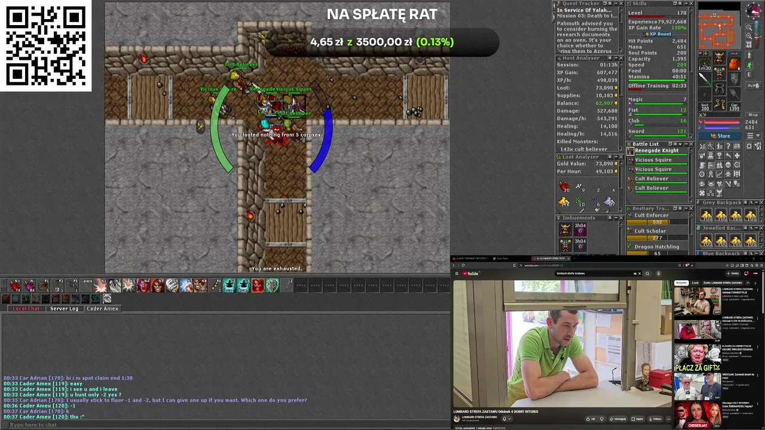Select the "Z serii" filter chip

coord(695,282)
